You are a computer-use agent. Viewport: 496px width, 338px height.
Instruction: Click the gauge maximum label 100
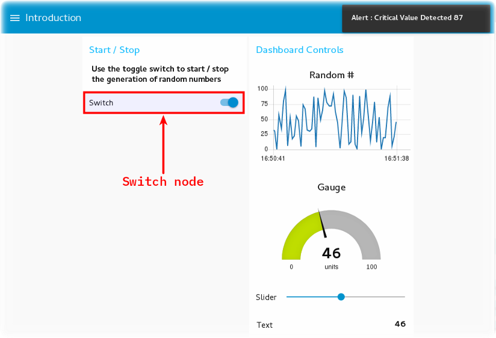coord(371,267)
